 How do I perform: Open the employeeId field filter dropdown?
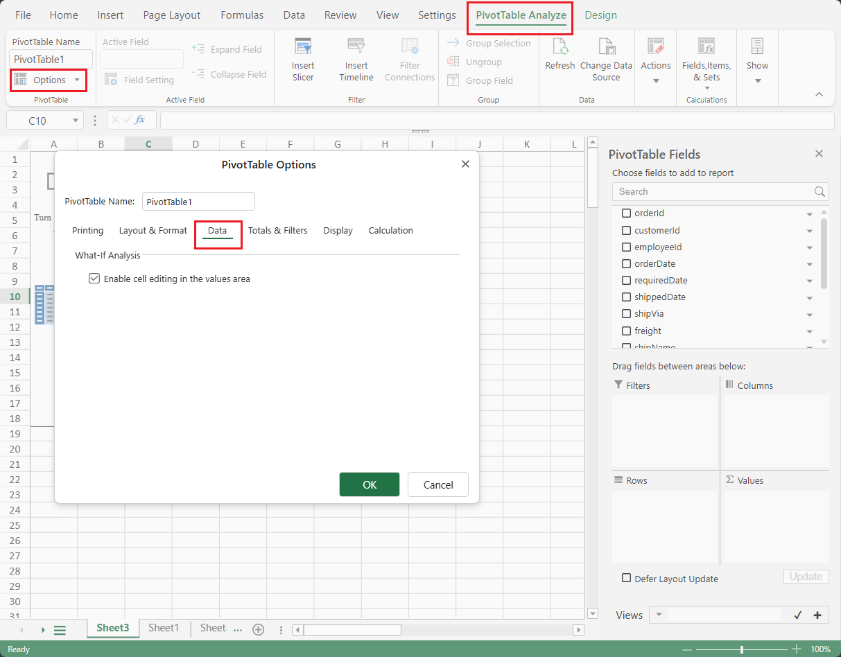(810, 247)
